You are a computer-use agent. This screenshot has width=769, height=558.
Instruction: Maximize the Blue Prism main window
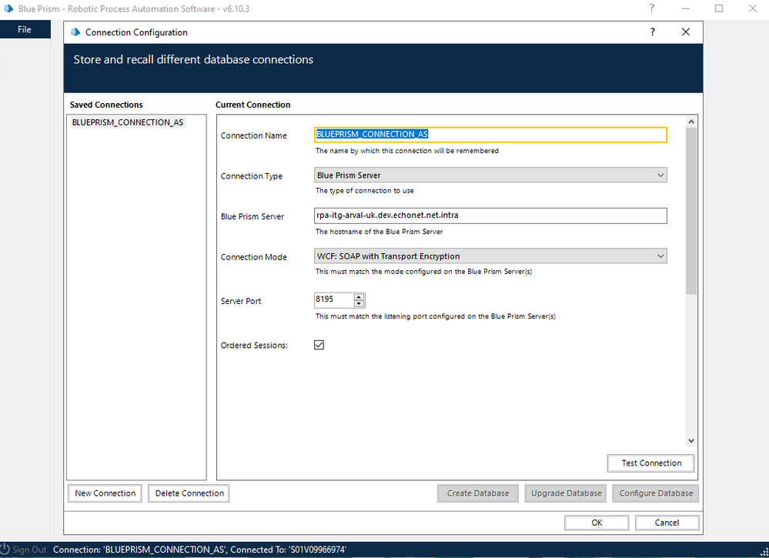click(x=719, y=8)
